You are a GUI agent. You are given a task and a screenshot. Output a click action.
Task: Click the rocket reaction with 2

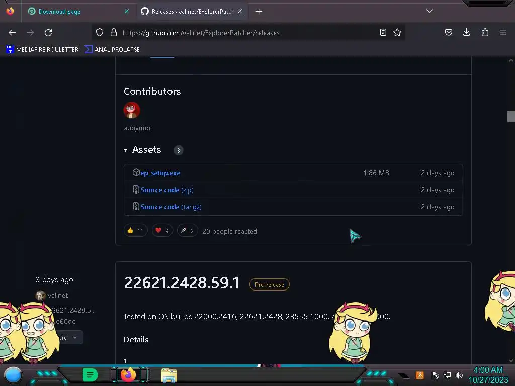click(187, 231)
